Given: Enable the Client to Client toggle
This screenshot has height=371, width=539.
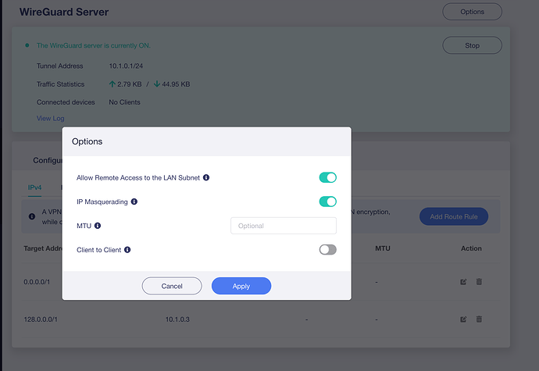Looking at the screenshot, I should point(327,250).
